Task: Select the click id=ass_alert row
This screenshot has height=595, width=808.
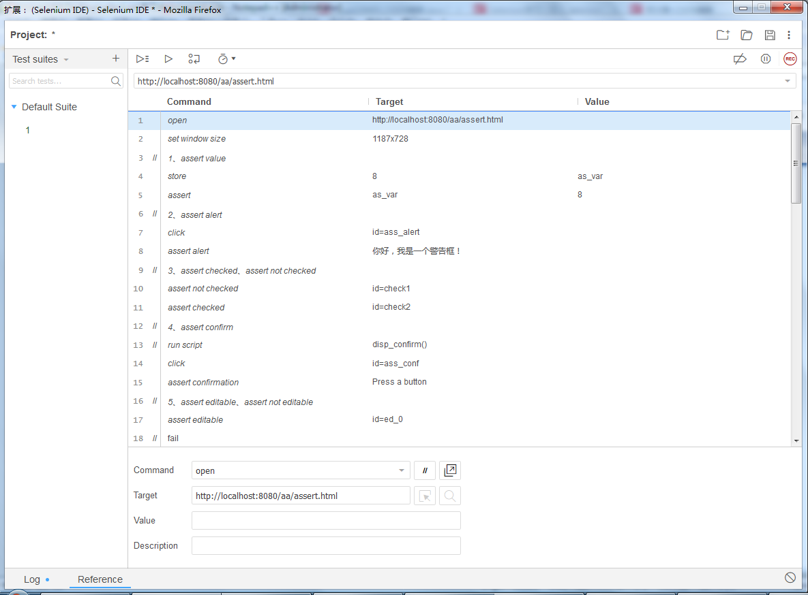Action: [x=459, y=233]
